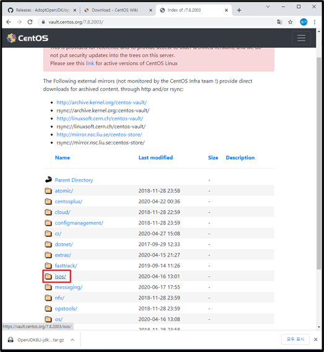Open the Google Translate page icon

279,22
